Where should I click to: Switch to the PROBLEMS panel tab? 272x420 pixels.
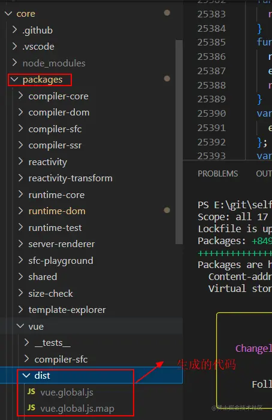[218, 174]
